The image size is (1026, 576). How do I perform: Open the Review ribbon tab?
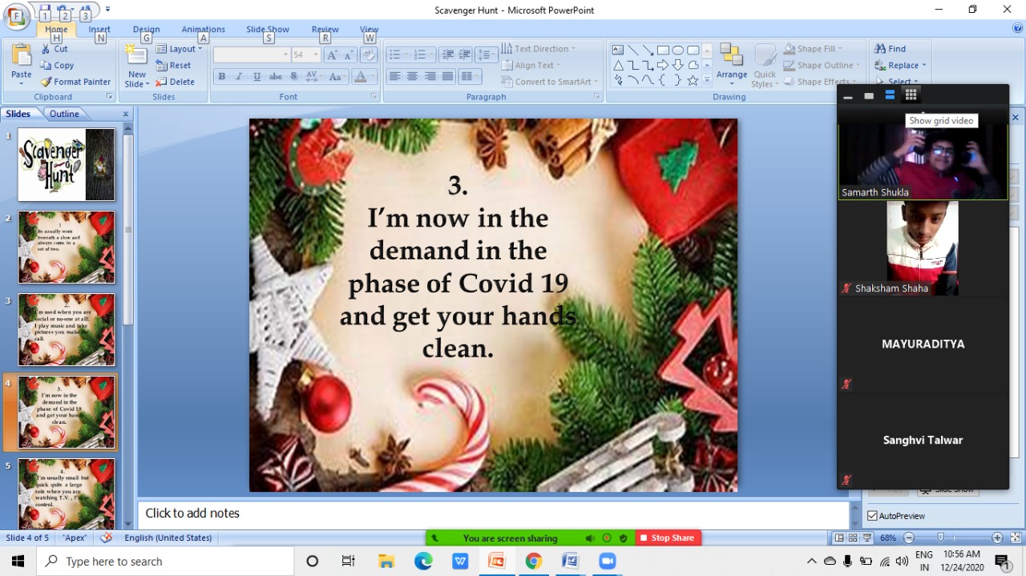click(325, 30)
